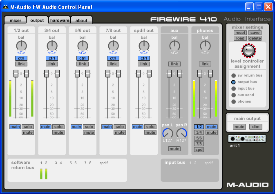Click the red level controller knob
Viewport: 275px width, 194px height.
tap(248, 51)
